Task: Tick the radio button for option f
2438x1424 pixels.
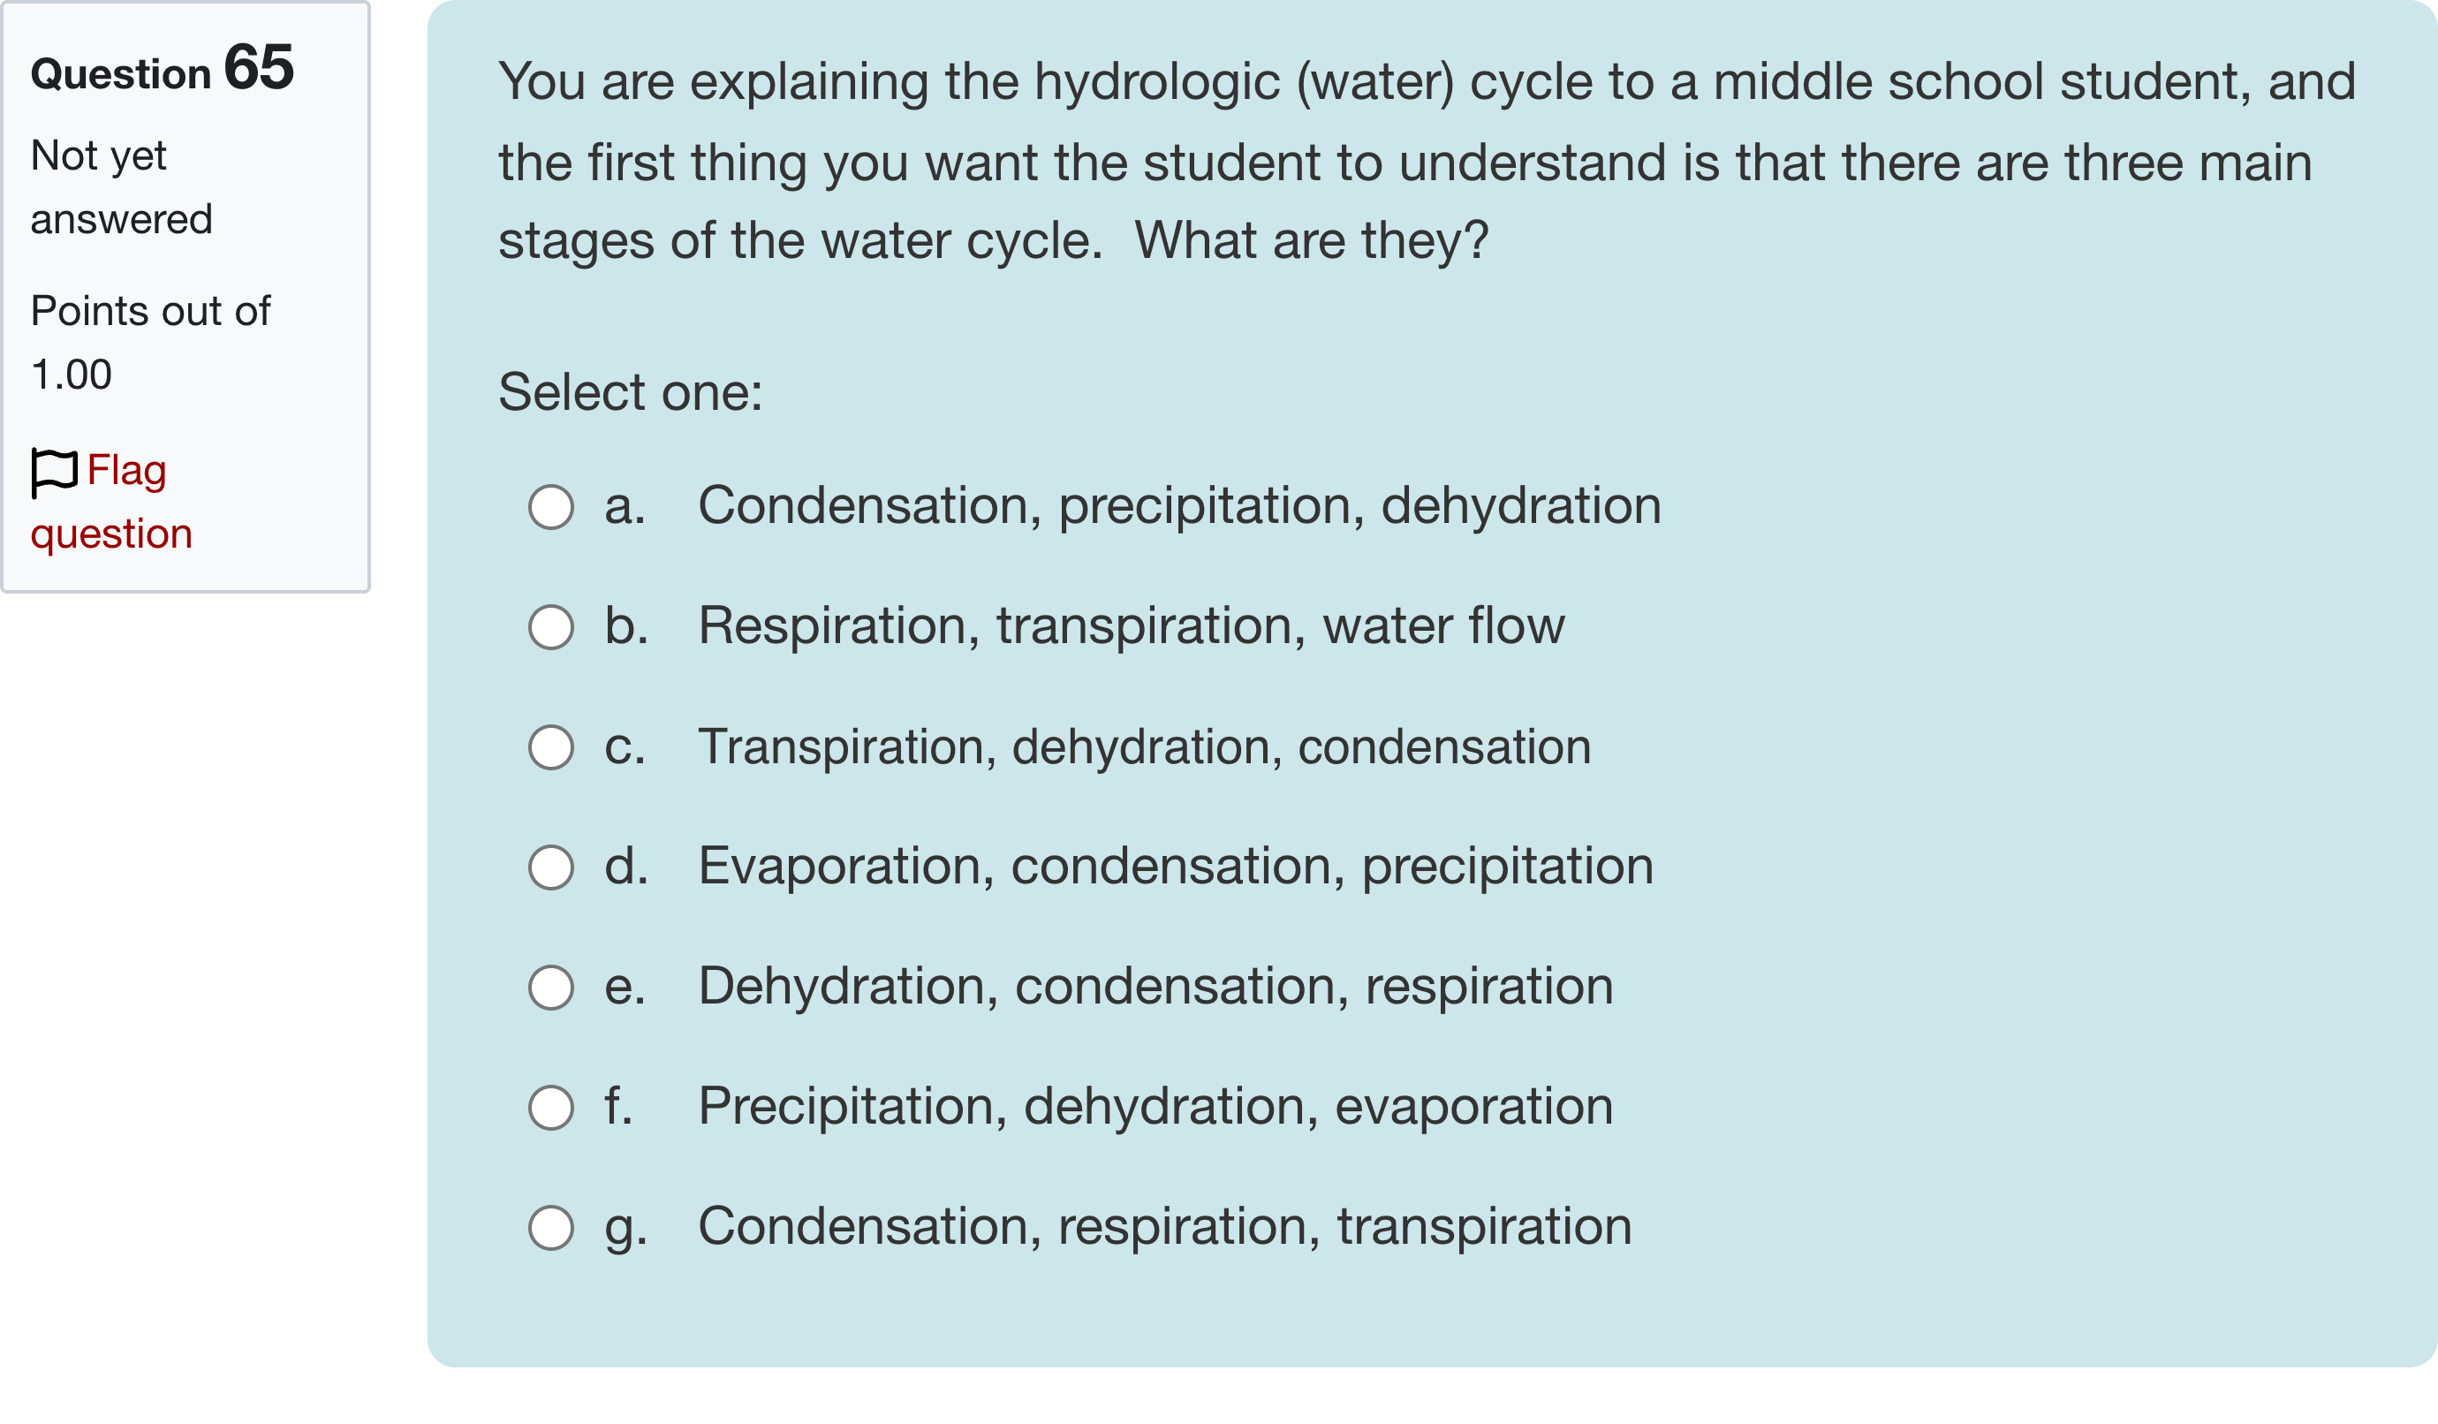Action: pos(551,1108)
